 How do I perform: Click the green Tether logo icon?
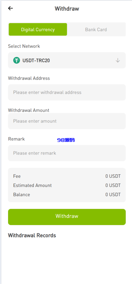pos(16,60)
